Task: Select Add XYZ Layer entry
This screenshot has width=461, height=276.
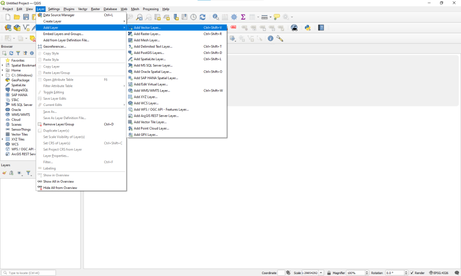Action: coord(177,97)
